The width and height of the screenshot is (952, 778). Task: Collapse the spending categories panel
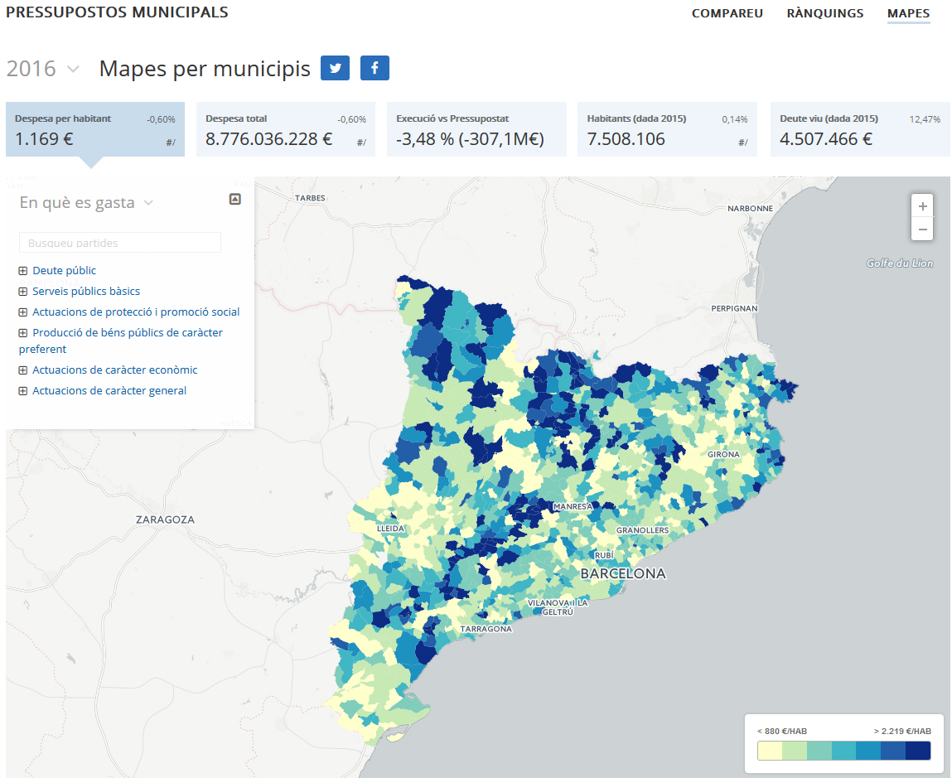pos(234,199)
